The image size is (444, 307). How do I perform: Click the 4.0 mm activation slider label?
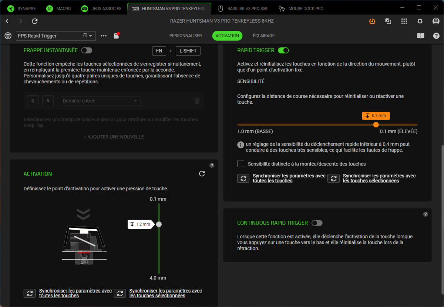tap(158, 278)
